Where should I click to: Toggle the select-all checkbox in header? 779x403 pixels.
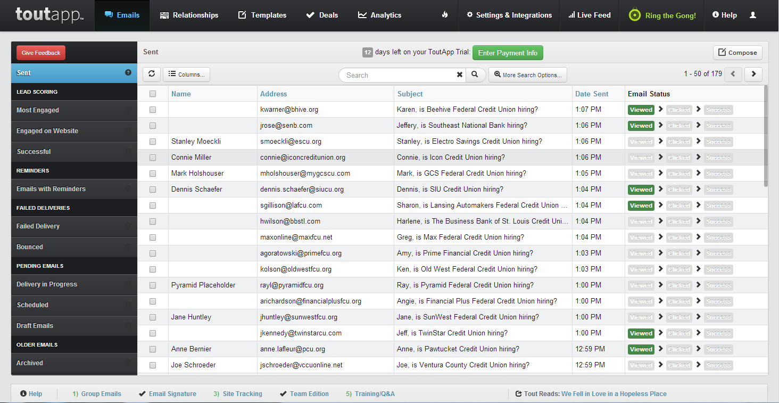point(153,94)
